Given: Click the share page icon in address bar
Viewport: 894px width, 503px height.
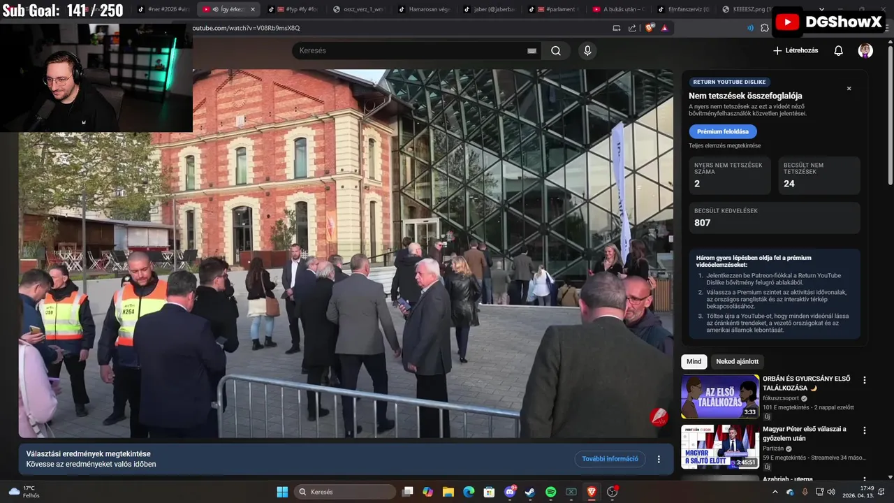Looking at the screenshot, I should tap(632, 28).
